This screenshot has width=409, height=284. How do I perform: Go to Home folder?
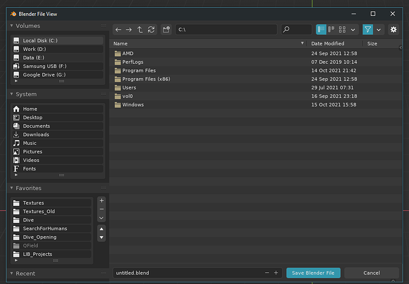click(57, 109)
